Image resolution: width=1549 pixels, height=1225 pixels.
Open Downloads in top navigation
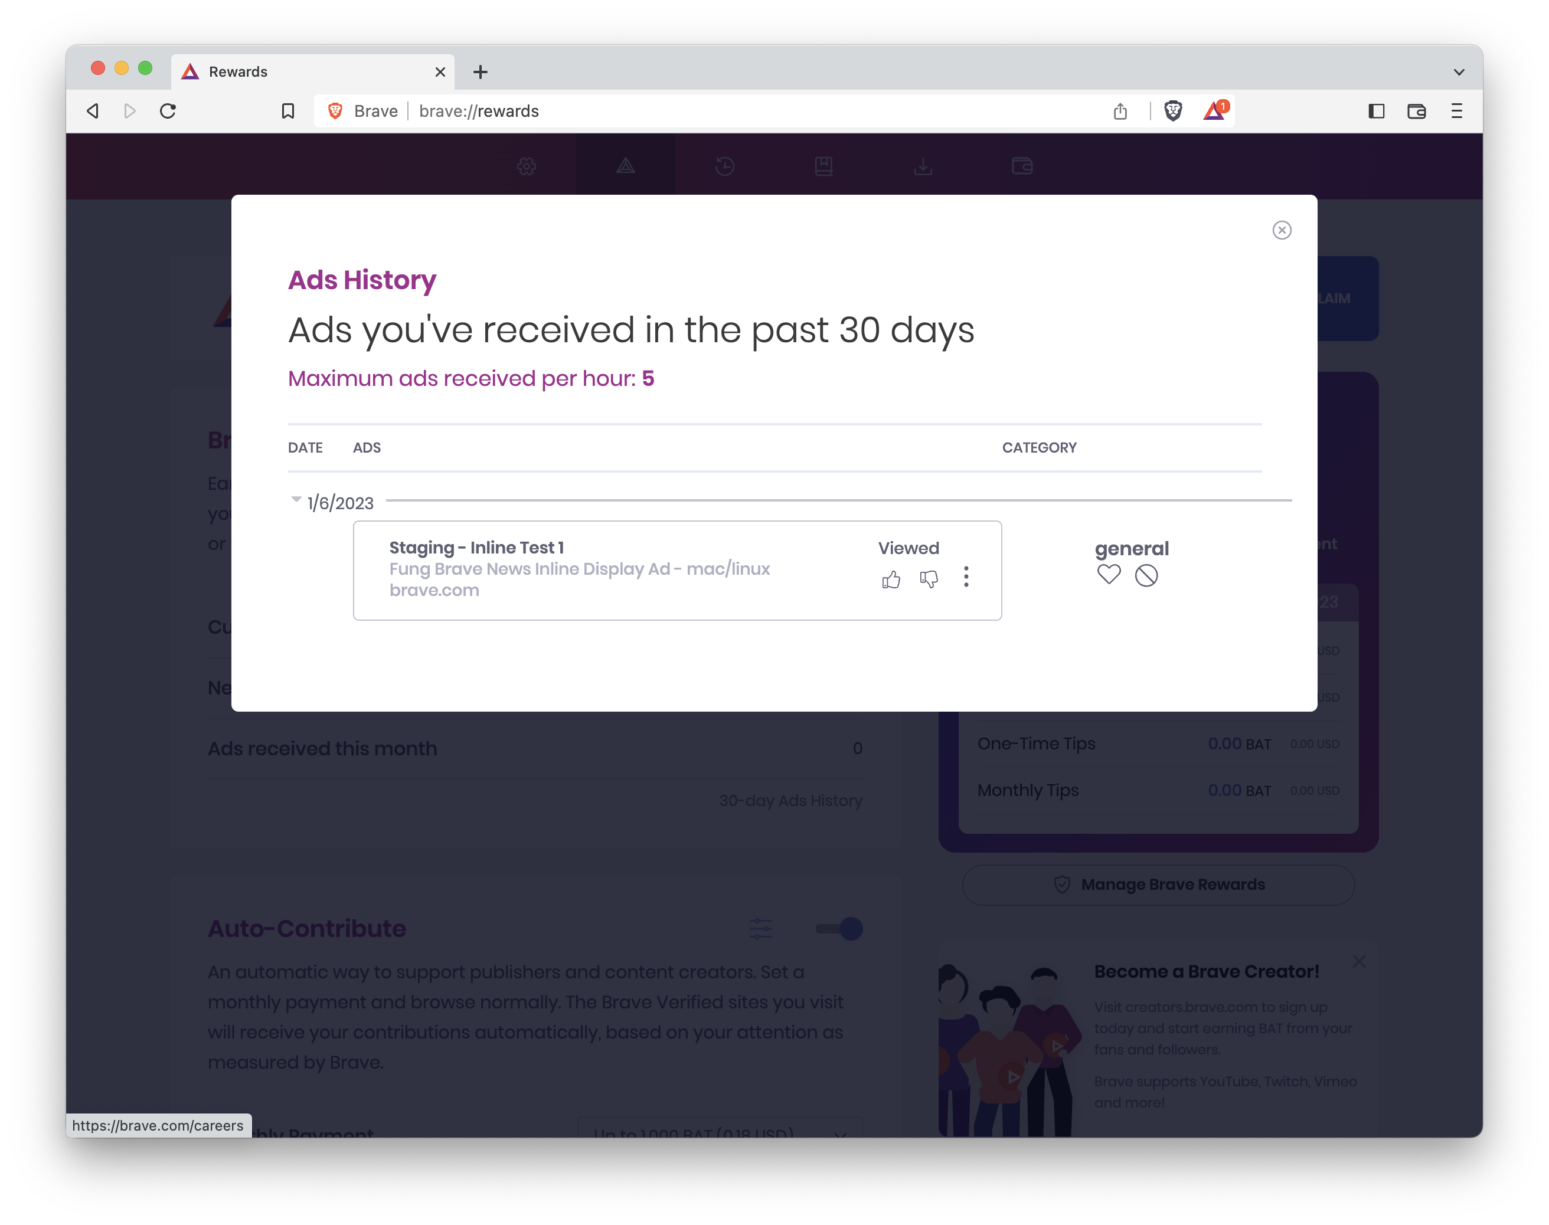click(x=923, y=166)
